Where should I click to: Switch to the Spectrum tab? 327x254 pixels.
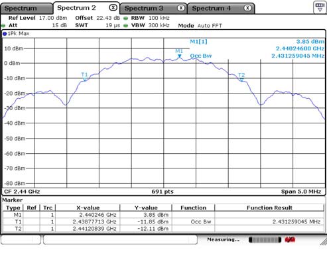(x=26, y=9)
